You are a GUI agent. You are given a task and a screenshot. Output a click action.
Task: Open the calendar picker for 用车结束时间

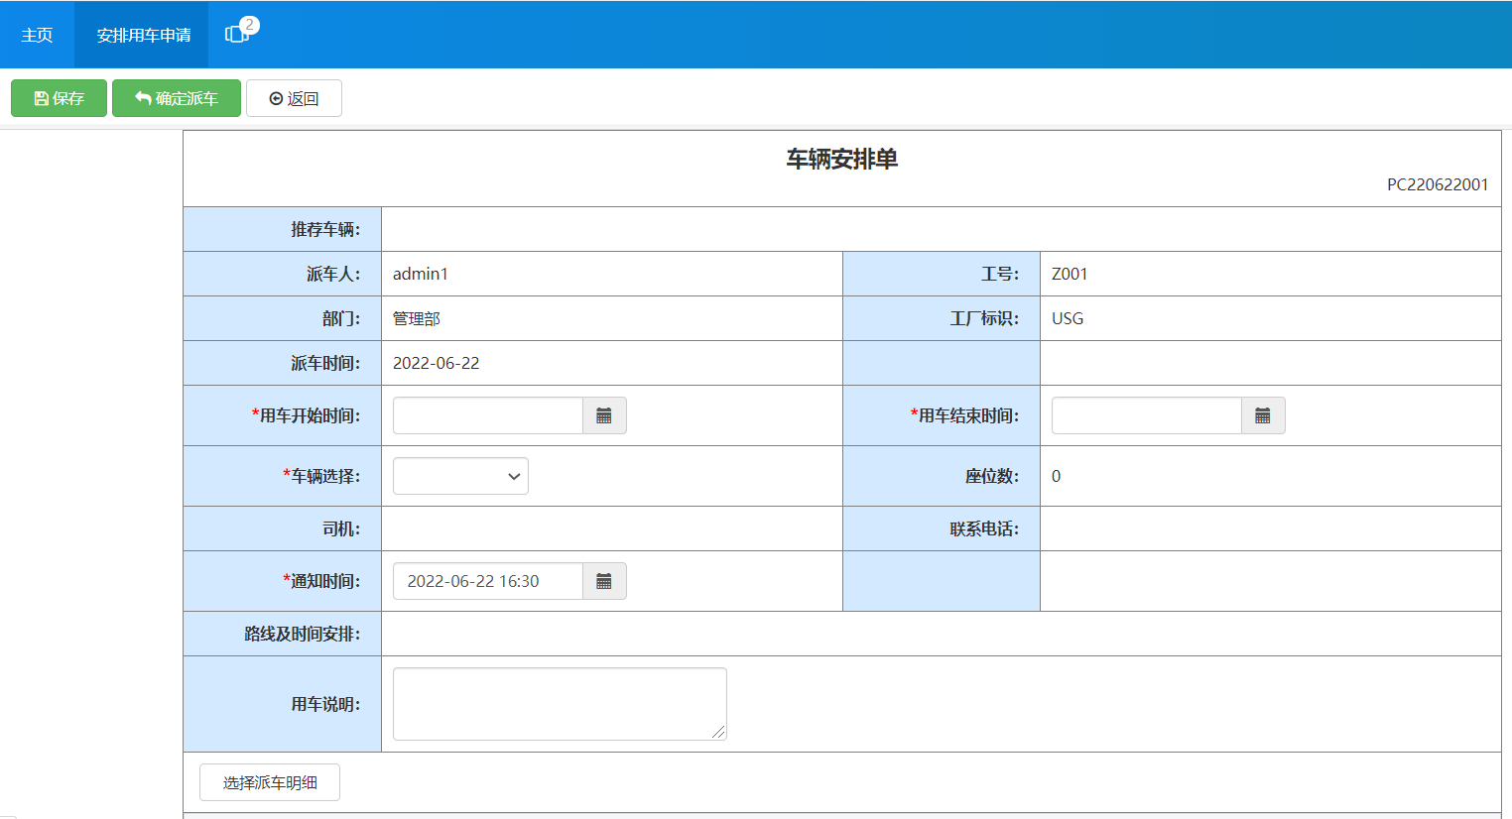[x=1263, y=415]
